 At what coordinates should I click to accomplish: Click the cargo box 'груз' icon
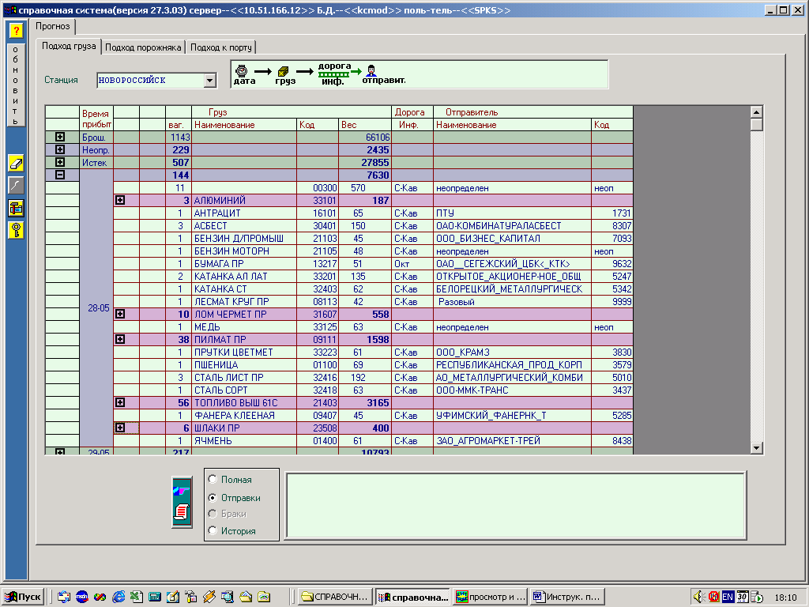(x=284, y=71)
